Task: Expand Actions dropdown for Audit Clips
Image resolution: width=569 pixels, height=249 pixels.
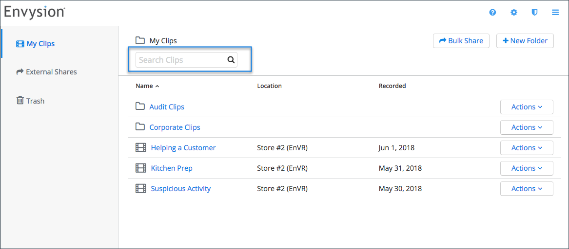Action: point(527,107)
